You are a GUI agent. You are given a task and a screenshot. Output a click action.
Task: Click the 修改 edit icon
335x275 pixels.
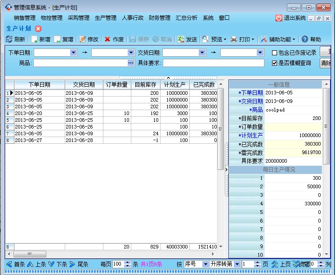coord(82,39)
